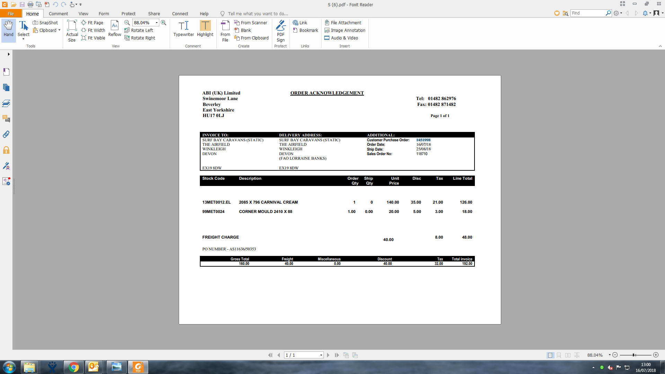Open the zoom percentage dropdown in ribbon

point(157,23)
